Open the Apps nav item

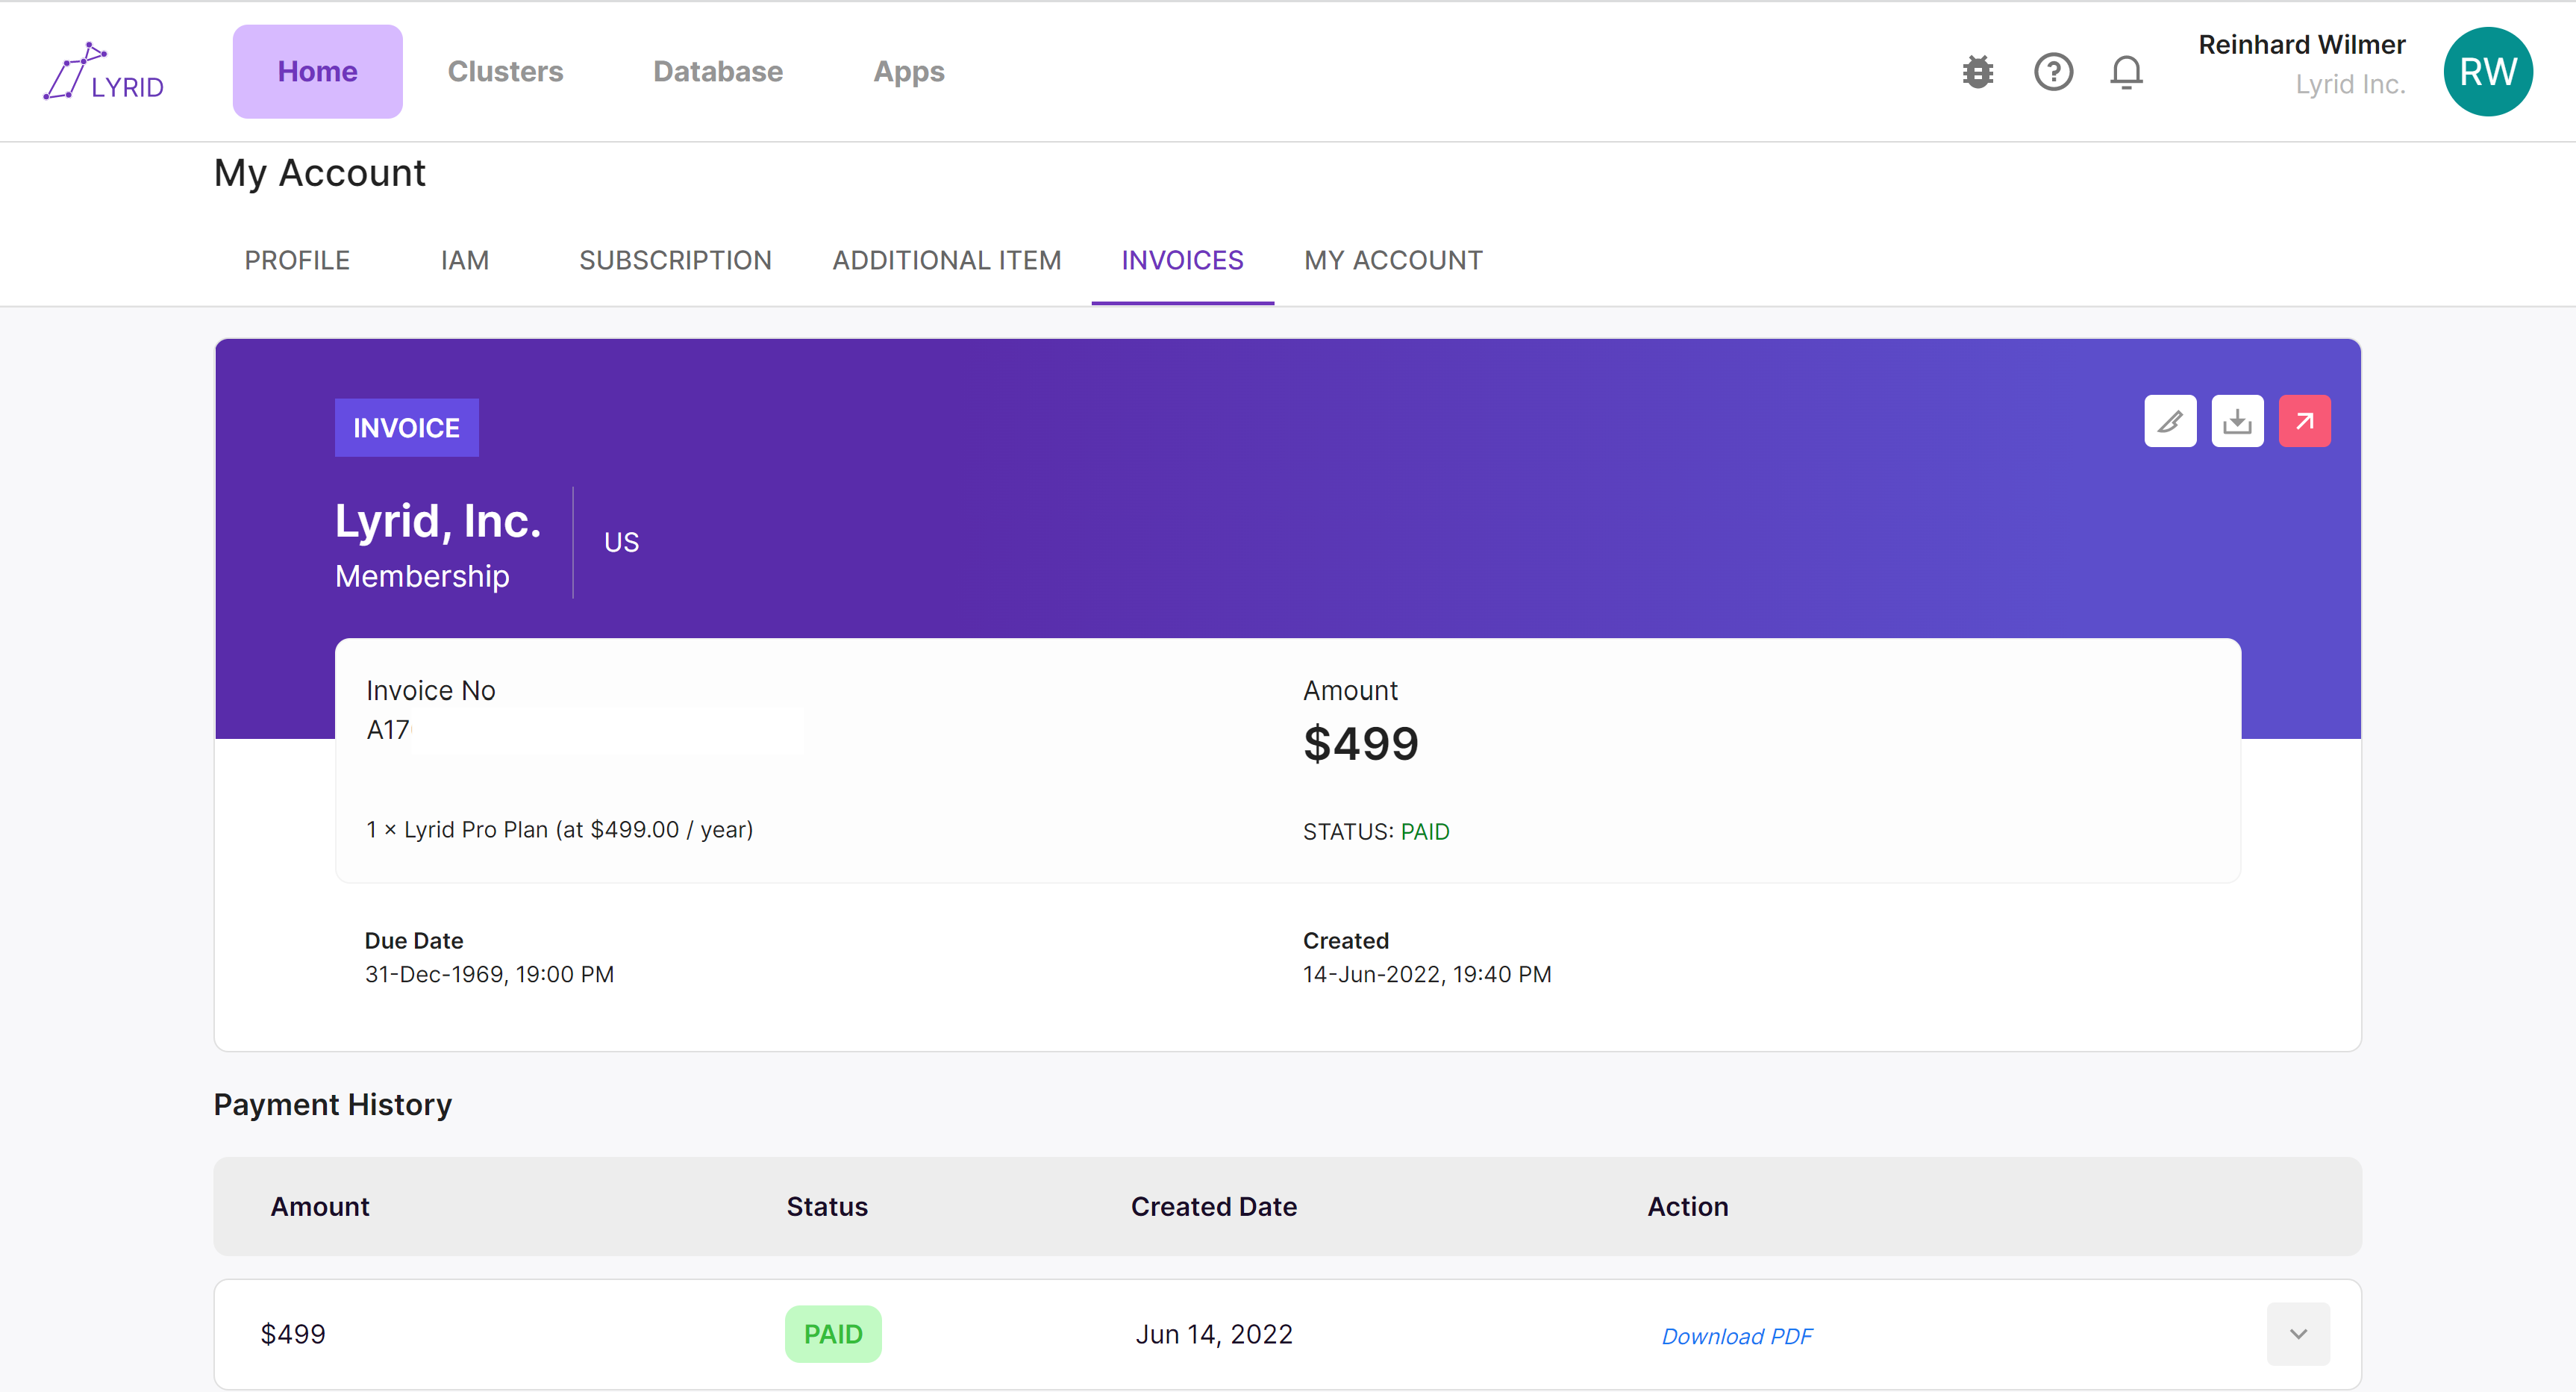(x=908, y=72)
